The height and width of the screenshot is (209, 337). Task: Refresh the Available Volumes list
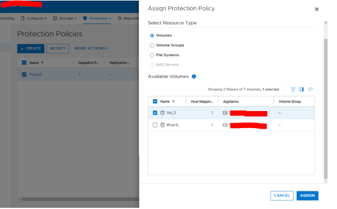pos(310,89)
